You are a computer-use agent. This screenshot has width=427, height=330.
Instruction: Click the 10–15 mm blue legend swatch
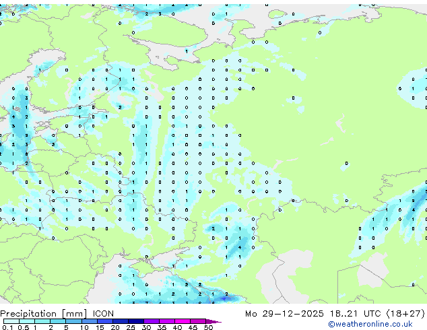point(89,321)
